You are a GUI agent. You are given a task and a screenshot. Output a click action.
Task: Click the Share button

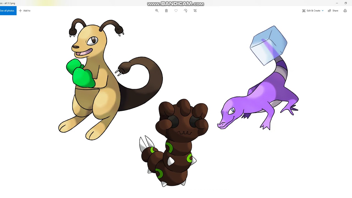tap(333, 11)
